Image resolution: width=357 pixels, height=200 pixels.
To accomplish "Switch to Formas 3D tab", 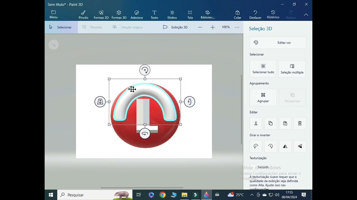I will click(x=119, y=14).
